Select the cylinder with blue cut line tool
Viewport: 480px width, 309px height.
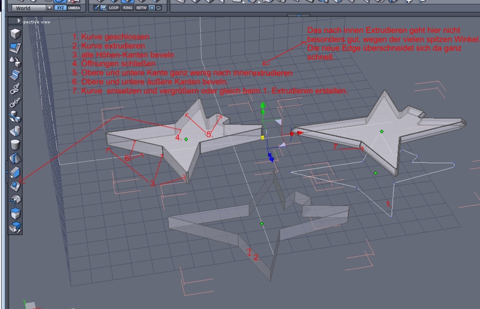pyautogui.click(x=15, y=131)
